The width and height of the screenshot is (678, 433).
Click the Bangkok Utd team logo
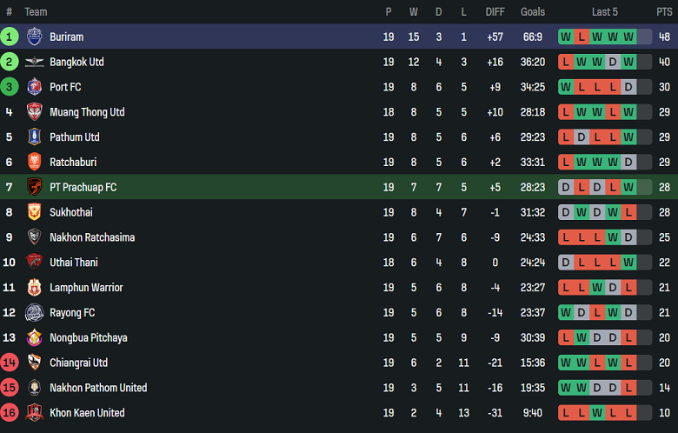34,62
